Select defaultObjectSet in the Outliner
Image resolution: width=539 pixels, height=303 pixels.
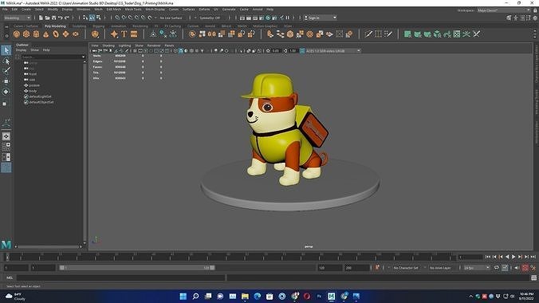[x=41, y=102]
